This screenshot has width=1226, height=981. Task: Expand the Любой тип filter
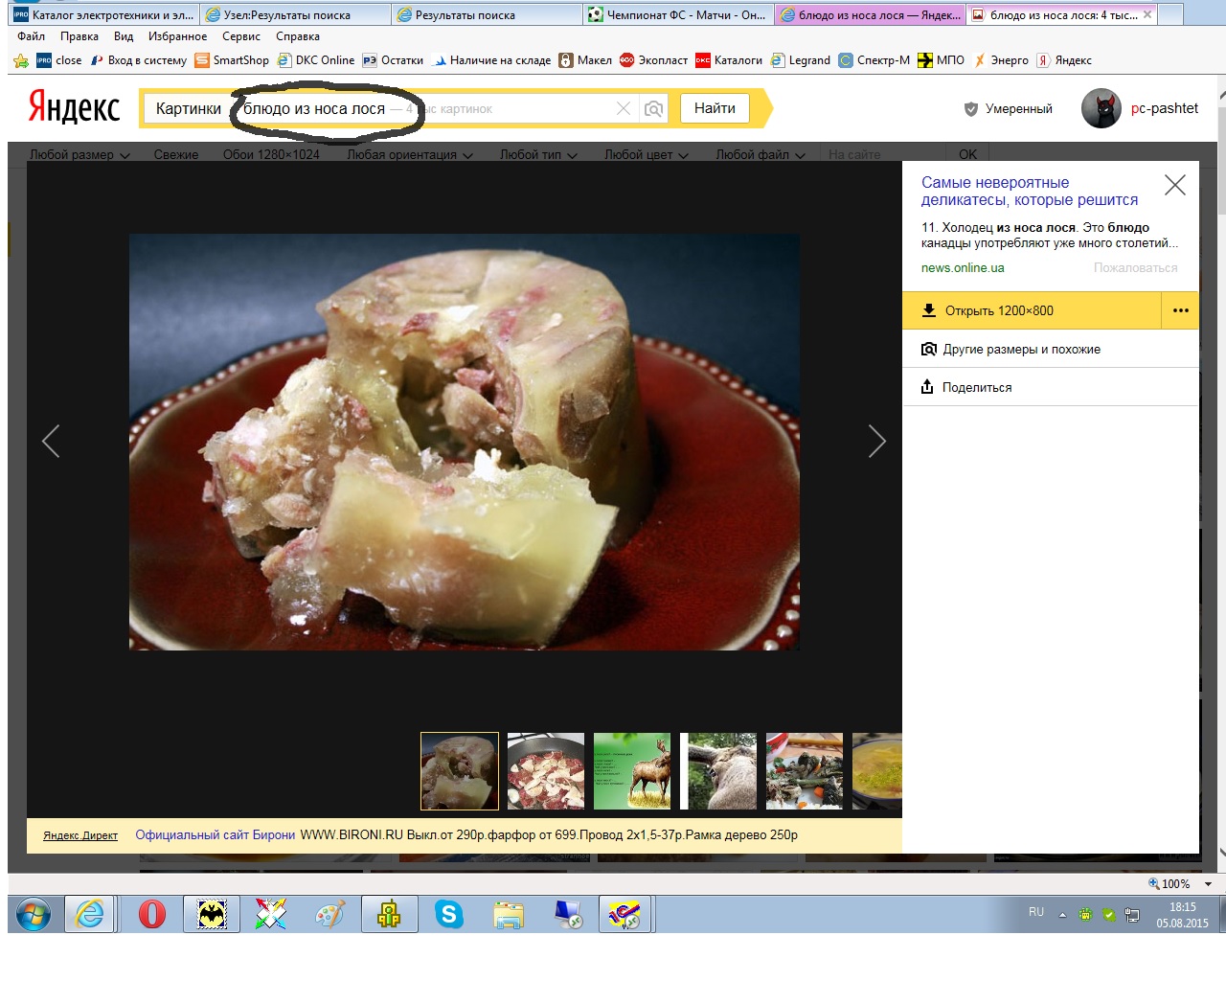click(538, 154)
